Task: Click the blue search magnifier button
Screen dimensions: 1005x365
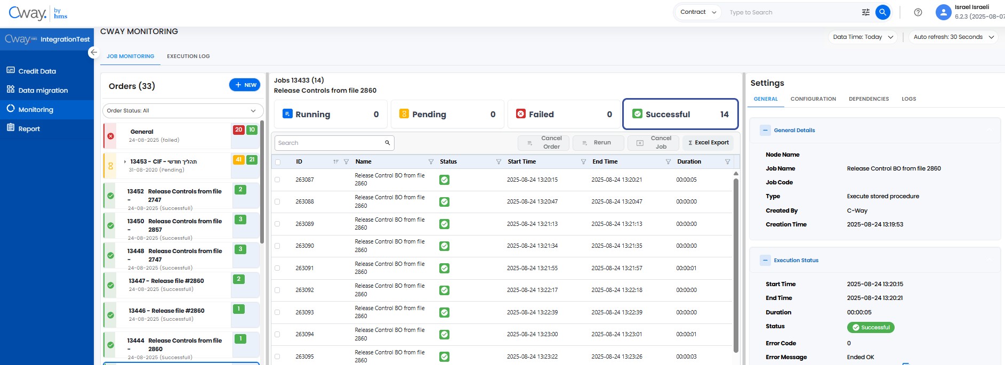Action: pyautogui.click(x=882, y=12)
